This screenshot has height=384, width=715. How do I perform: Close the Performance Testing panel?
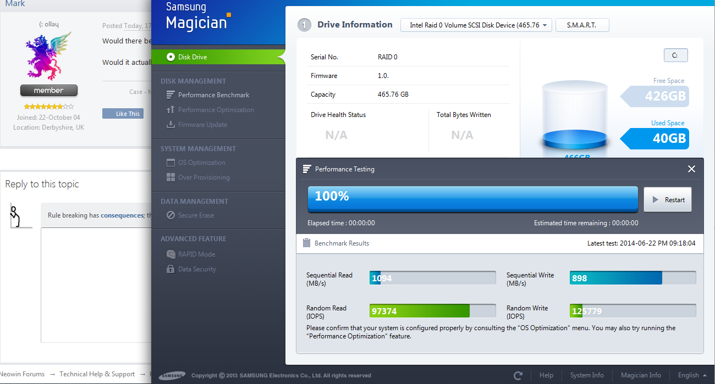tap(691, 169)
